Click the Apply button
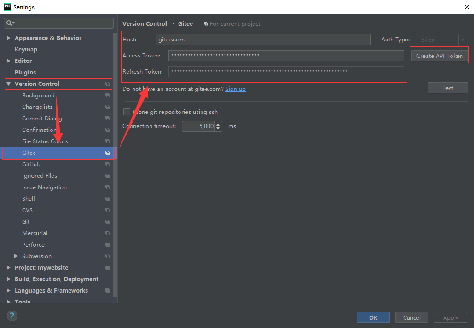The image size is (474, 328). 451,317
